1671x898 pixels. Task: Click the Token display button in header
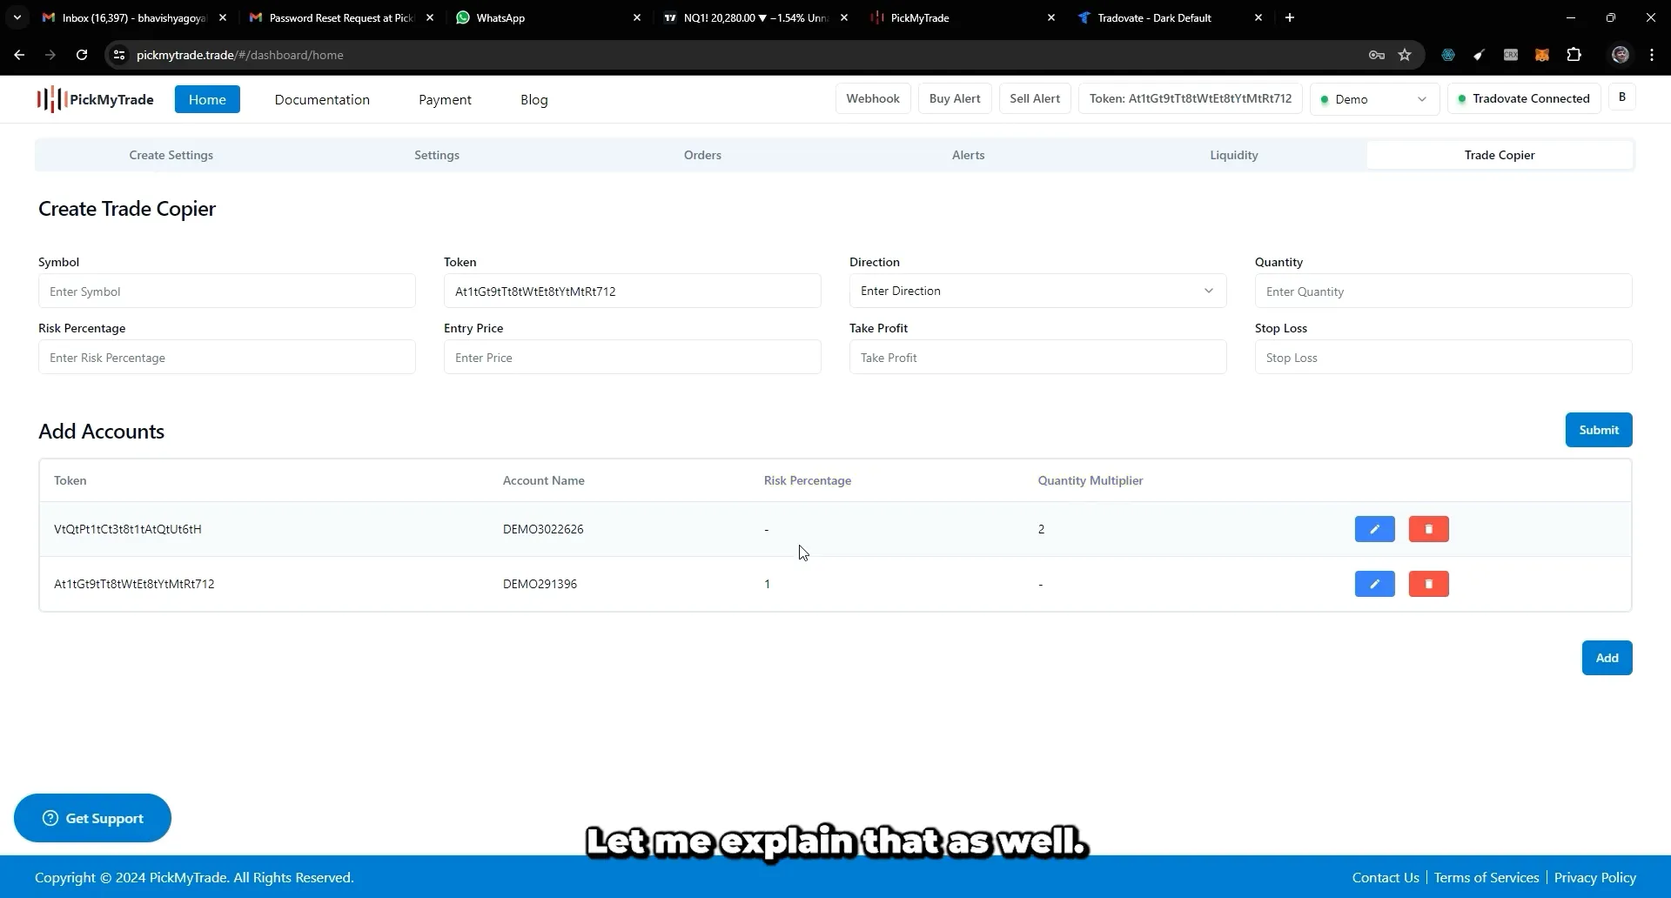click(1191, 98)
